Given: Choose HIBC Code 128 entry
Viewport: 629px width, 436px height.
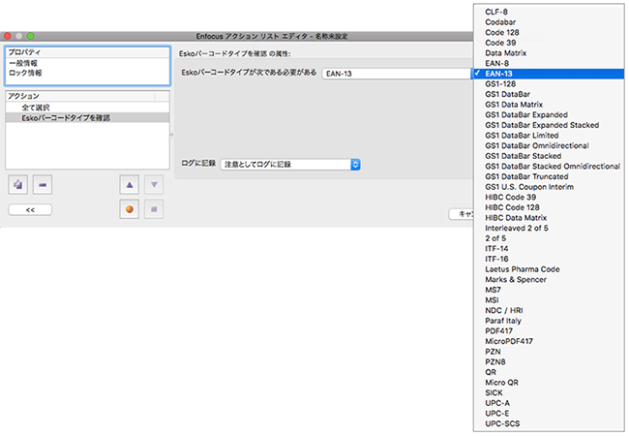Looking at the screenshot, I should point(549,207).
